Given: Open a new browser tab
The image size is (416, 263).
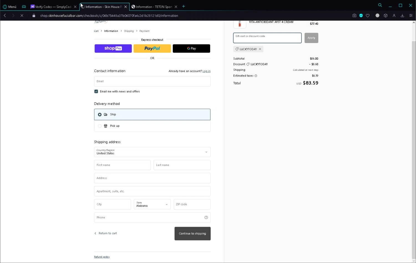Looking at the screenshot, I should pyautogui.click(x=184, y=6).
